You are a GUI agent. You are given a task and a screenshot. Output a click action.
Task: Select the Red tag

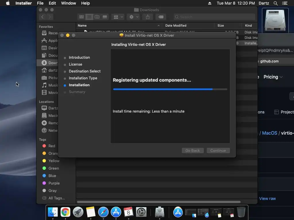(x=49, y=146)
